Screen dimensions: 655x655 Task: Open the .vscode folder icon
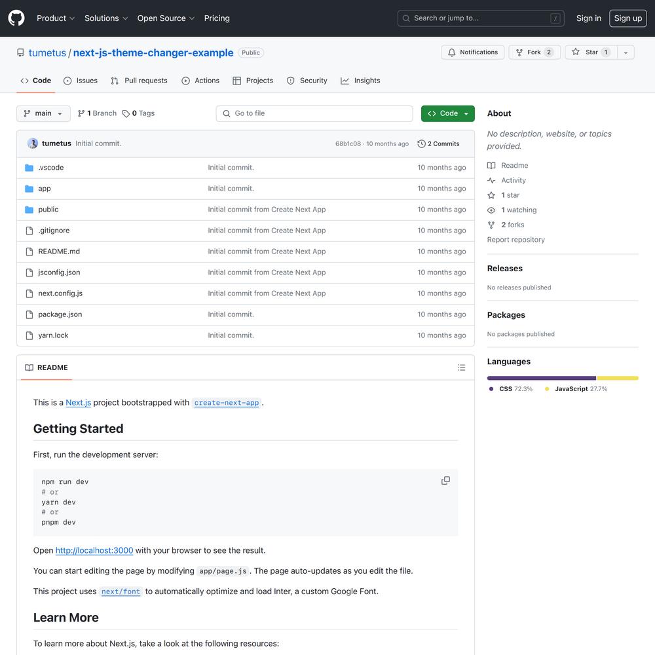point(29,168)
